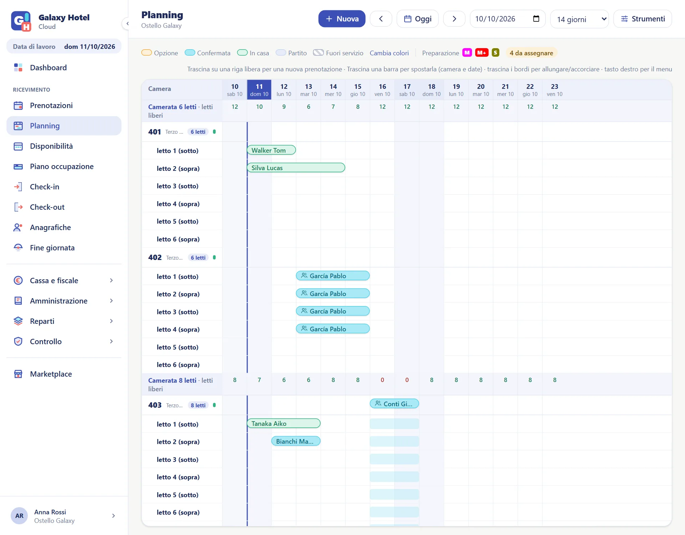Image resolution: width=685 pixels, height=535 pixels.
Task: Open Anagrafiche people icon
Action: pyautogui.click(x=18, y=227)
